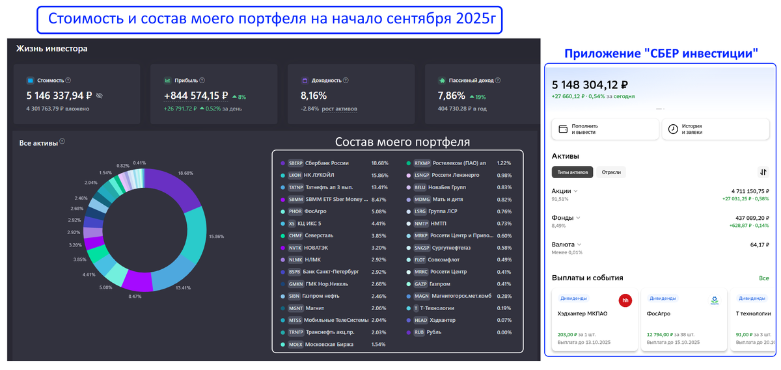
Task: Click the Мать и дитя row
Action: (x=460, y=200)
